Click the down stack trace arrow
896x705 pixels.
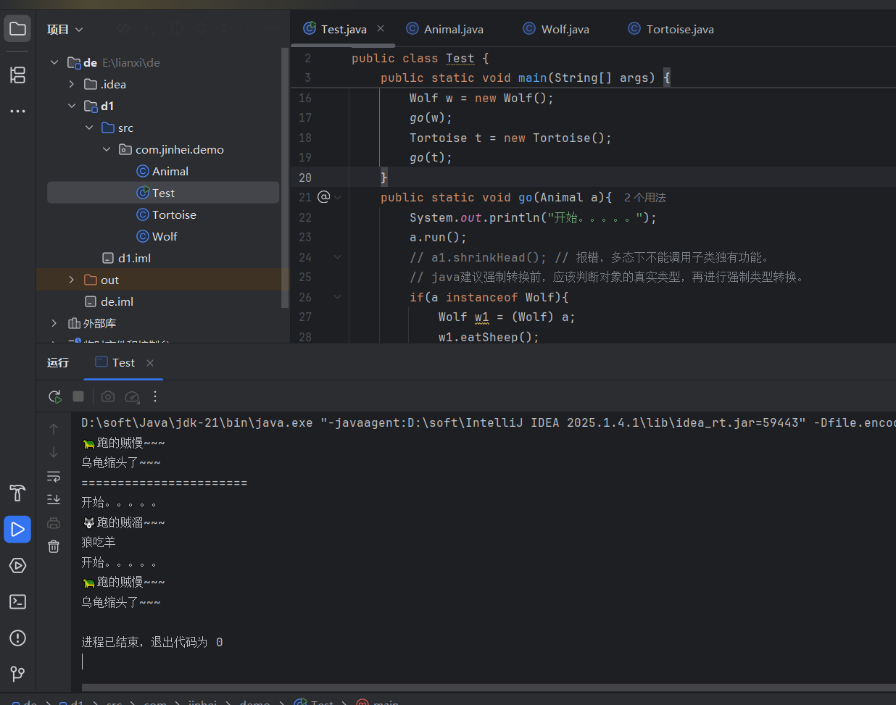pyautogui.click(x=54, y=452)
